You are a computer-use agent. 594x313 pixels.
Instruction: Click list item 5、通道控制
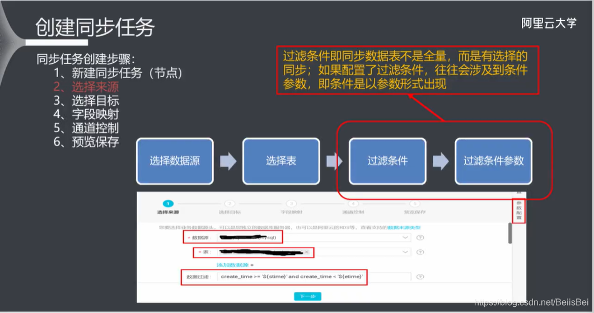(x=86, y=128)
